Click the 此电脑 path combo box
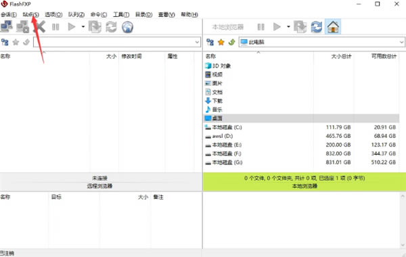Image resolution: width=406 pixels, height=257 pixels. point(322,42)
